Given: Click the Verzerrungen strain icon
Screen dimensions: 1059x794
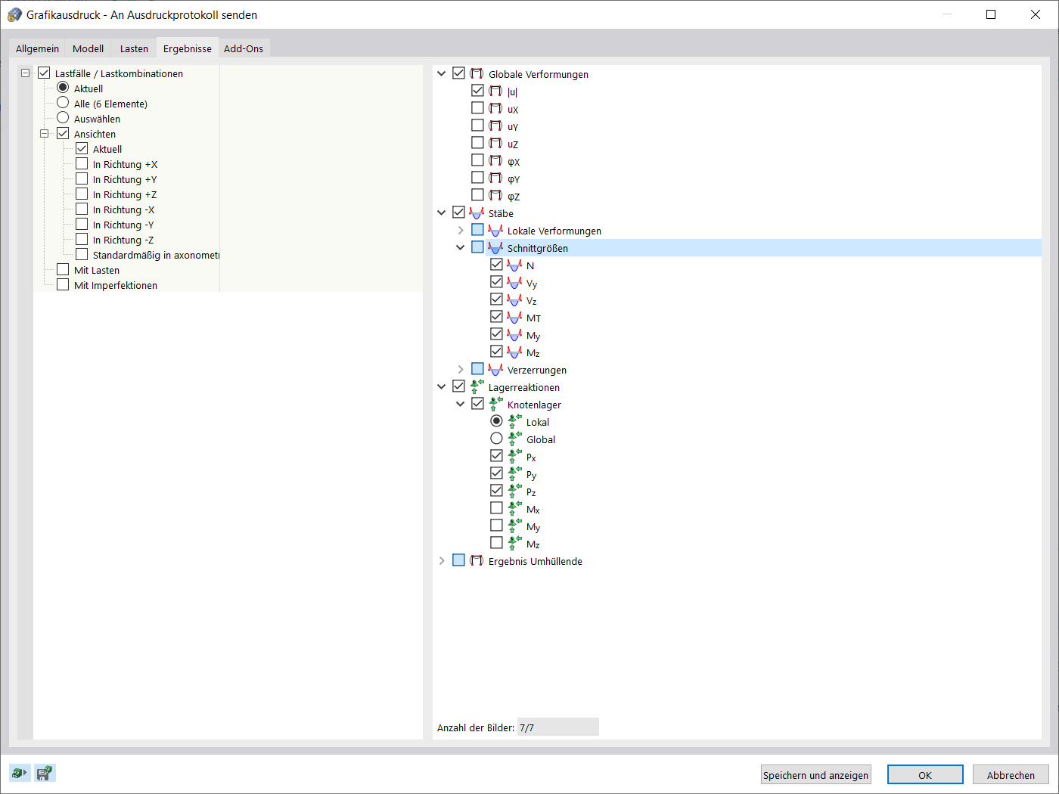Looking at the screenshot, I should (x=495, y=369).
